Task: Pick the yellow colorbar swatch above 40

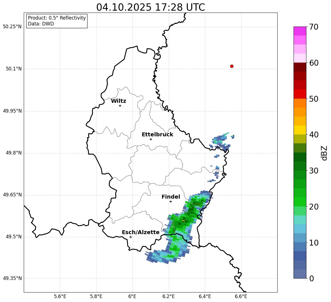Action: (300, 130)
